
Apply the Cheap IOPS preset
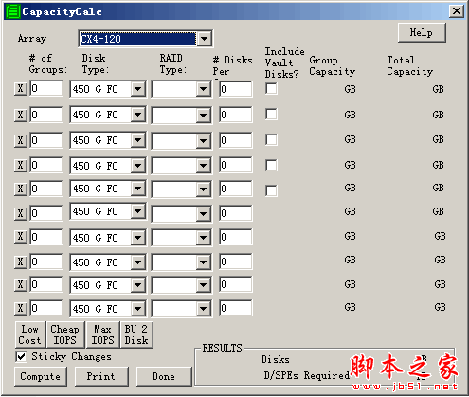(x=65, y=334)
